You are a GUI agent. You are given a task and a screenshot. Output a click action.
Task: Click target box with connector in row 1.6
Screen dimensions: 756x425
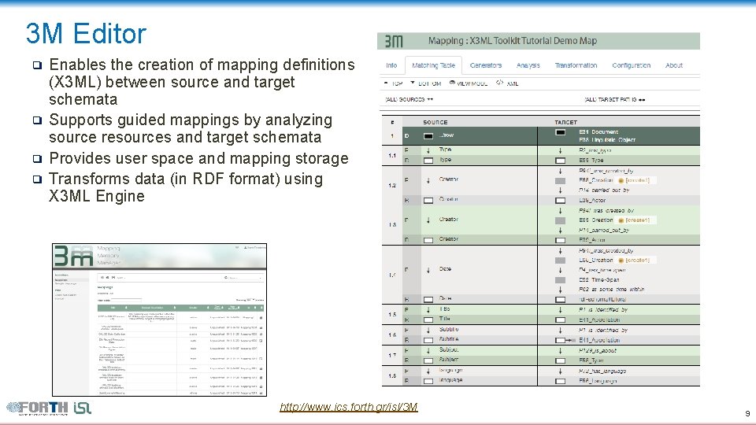coord(565,340)
